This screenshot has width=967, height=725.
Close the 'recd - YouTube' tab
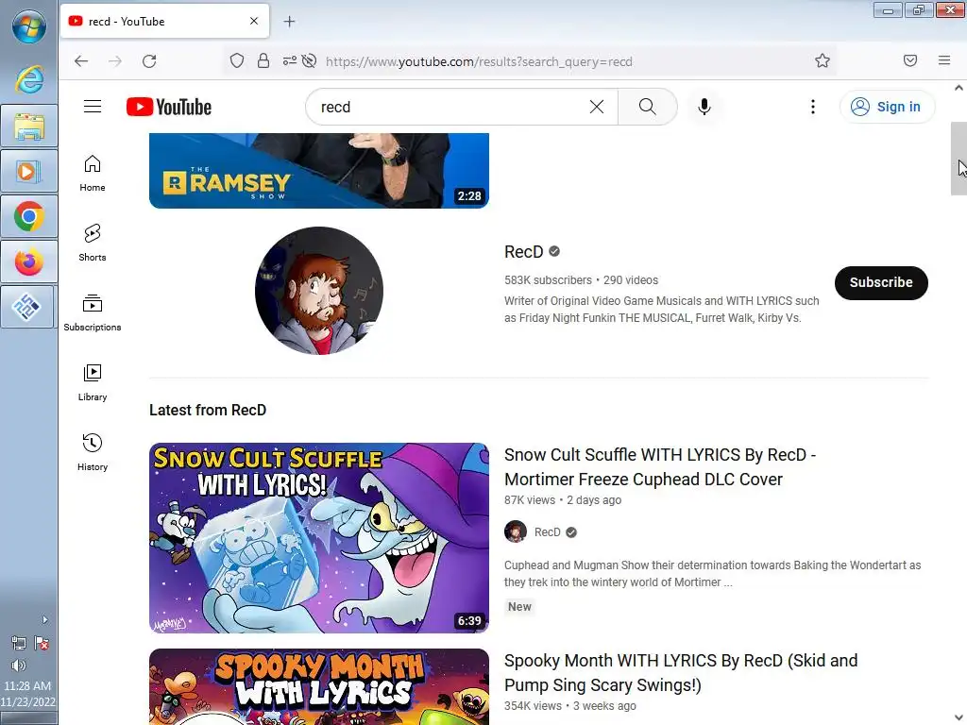coord(254,21)
